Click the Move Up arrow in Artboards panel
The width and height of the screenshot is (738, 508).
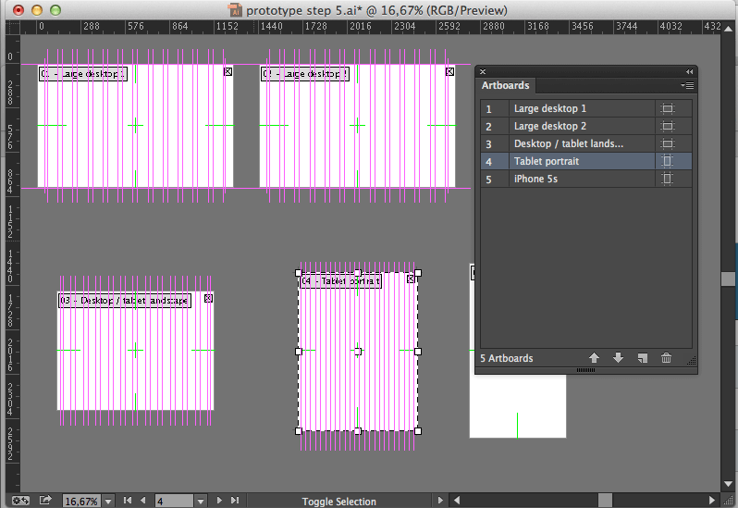point(594,358)
